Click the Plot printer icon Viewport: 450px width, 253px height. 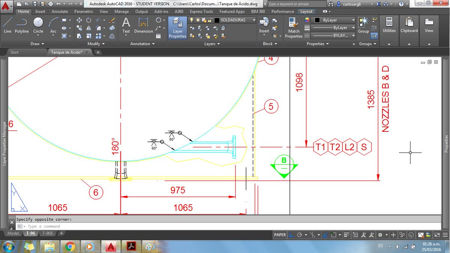pyautogui.click(x=50, y=4)
